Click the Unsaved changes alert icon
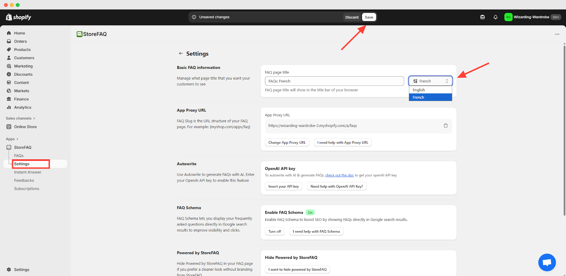This screenshot has height=276, width=566. pyautogui.click(x=194, y=17)
